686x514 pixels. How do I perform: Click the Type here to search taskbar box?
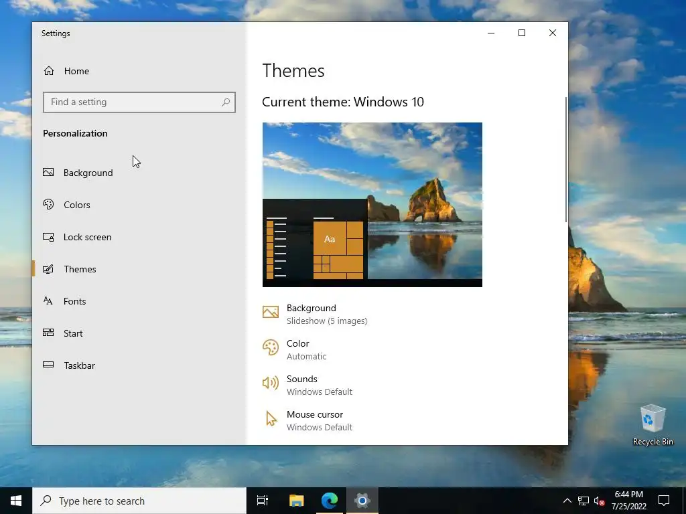click(139, 501)
